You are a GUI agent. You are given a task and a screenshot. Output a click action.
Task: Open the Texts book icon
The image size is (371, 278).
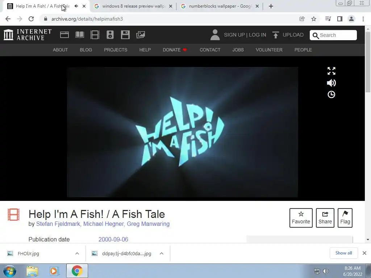[80, 35]
